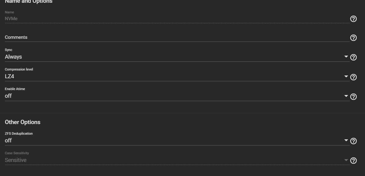Click the Other Options section heading
This screenshot has width=365, height=176.
pyautogui.click(x=23, y=122)
